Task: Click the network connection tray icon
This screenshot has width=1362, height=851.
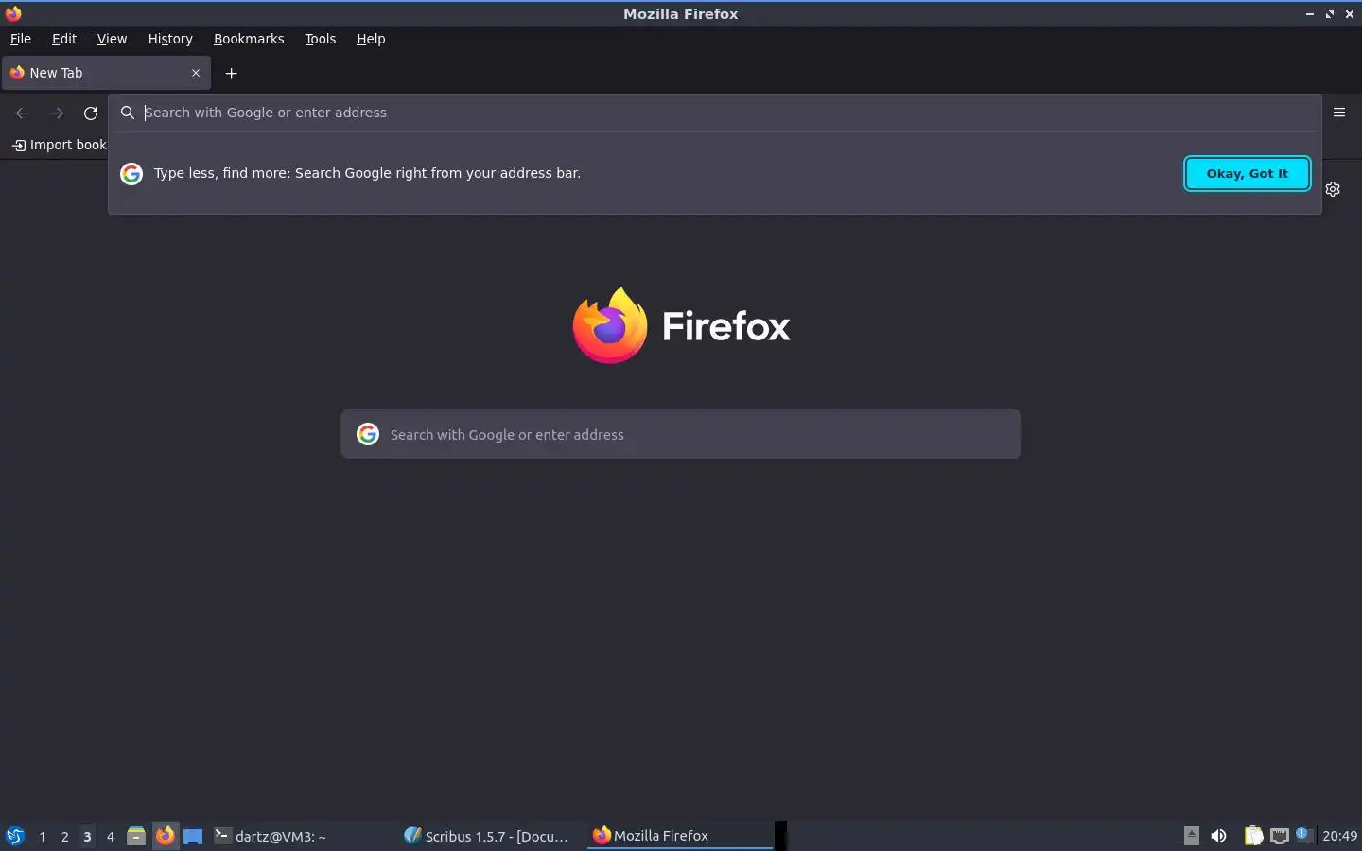Action: point(1280,836)
